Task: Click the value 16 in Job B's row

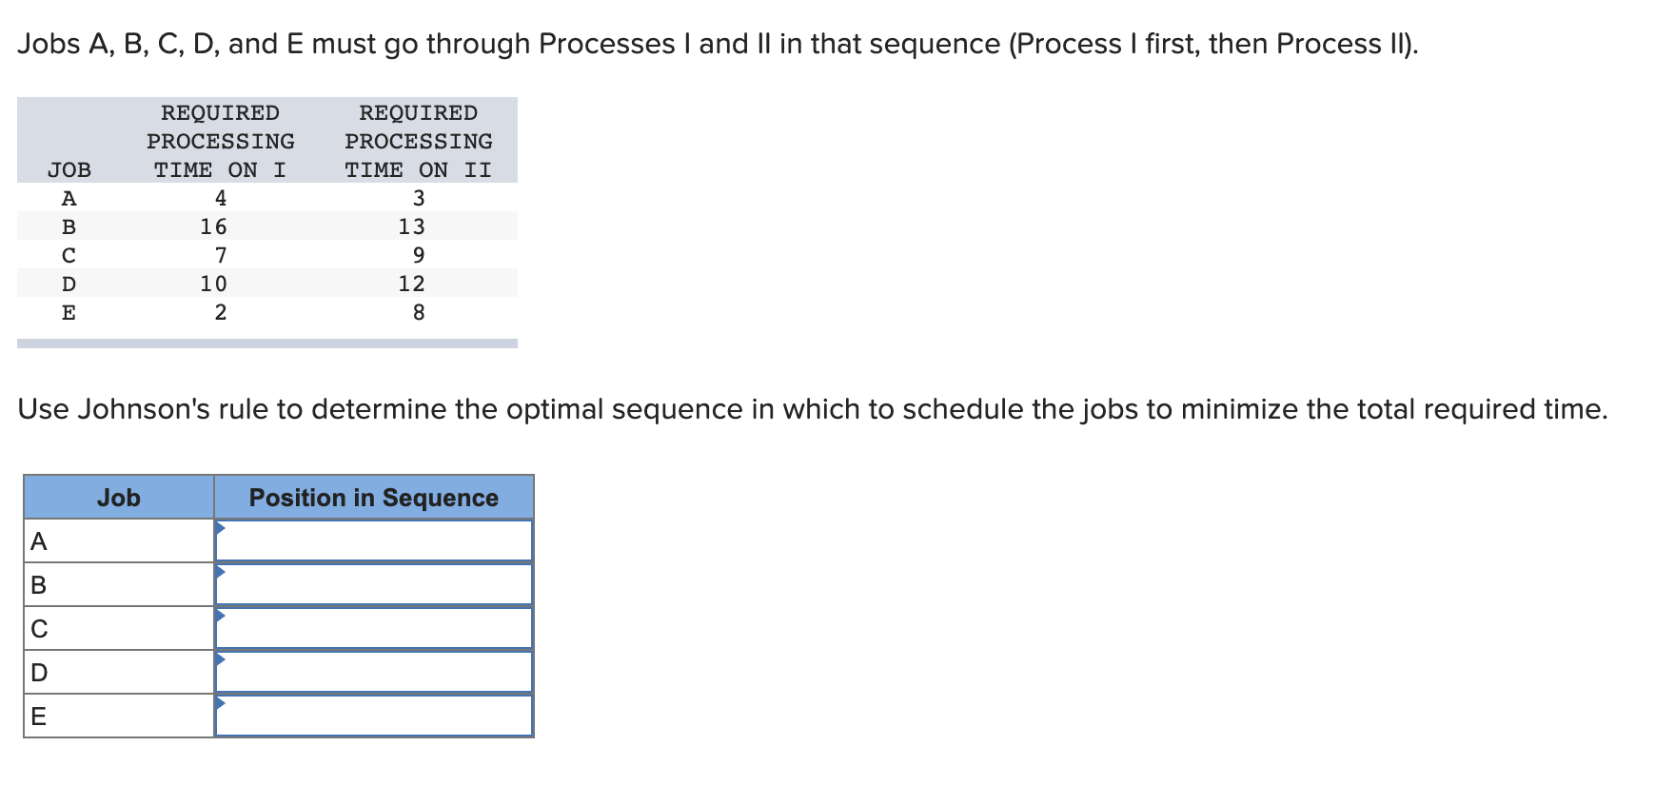Action: [x=213, y=226]
